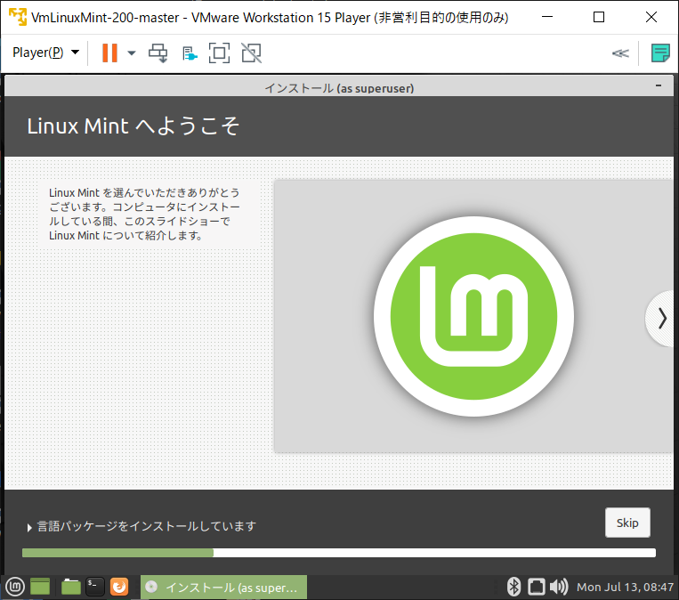Pause the virtual machine with the pause icon
The width and height of the screenshot is (679, 600).
[109, 53]
